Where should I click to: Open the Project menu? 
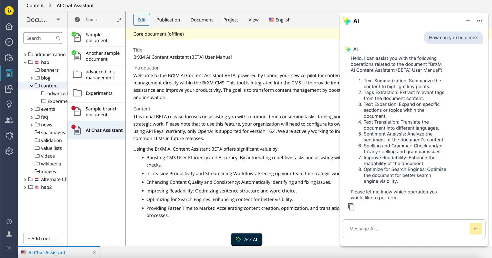[x=230, y=20]
